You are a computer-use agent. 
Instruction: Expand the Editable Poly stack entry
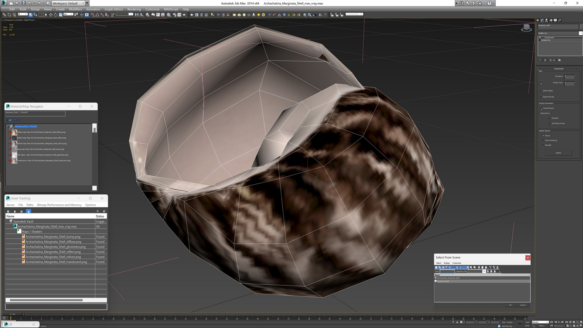pyautogui.click(x=540, y=40)
